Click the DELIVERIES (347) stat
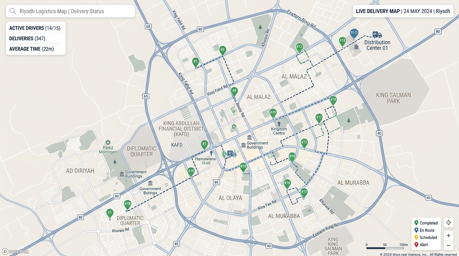Image resolution: width=459 pixels, height=256 pixels. 27,39
